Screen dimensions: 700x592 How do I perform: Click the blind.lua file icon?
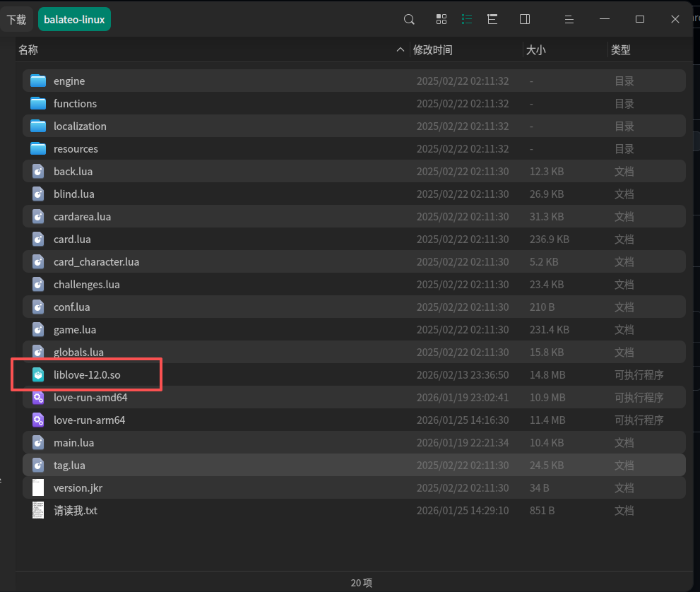point(38,194)
